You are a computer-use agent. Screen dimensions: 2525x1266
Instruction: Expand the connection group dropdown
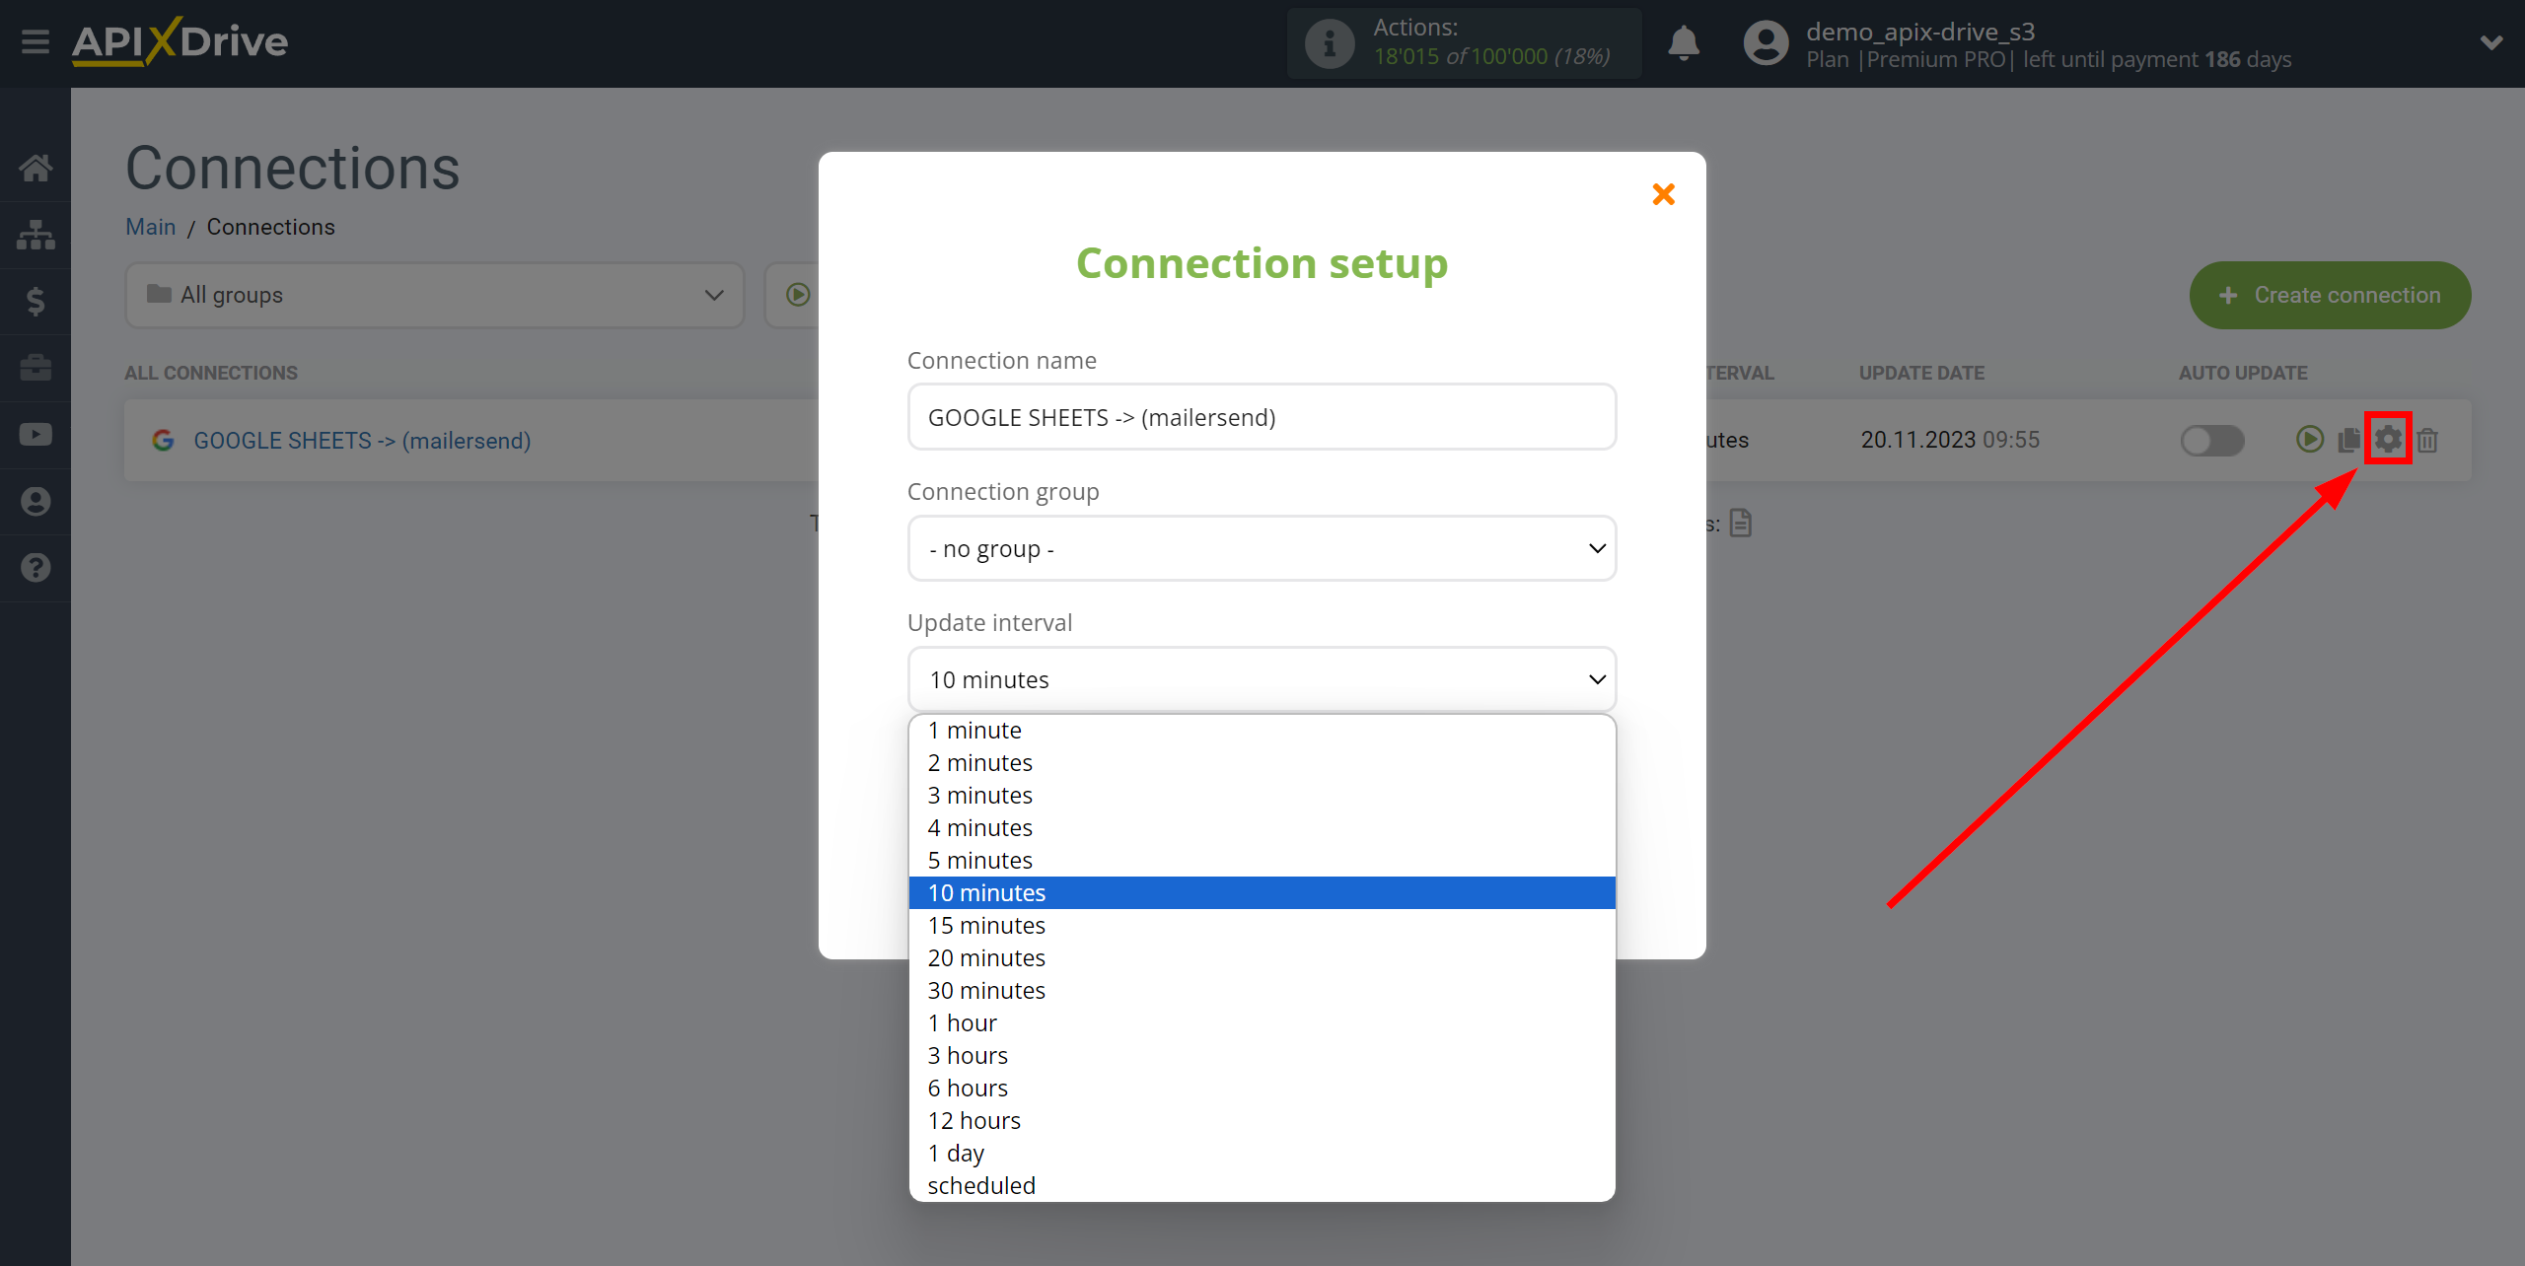pyautogui.click(x=1261, y=547)
